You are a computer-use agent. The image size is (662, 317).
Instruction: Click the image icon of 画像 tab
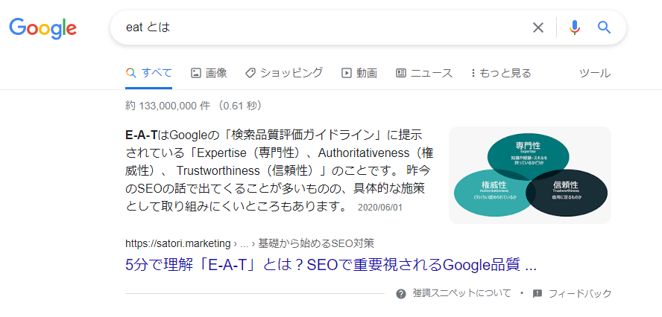coord(196,73)
